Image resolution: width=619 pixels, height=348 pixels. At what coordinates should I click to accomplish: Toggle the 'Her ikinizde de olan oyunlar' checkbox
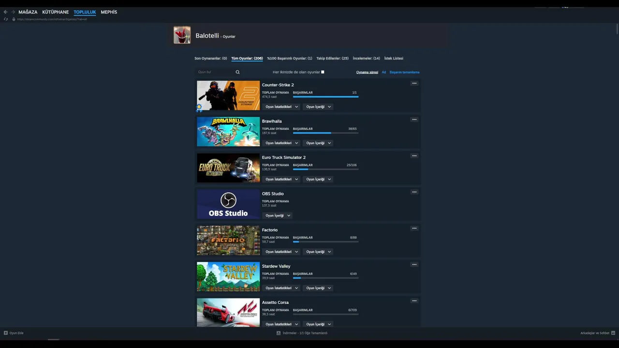(x=323, y=72)
